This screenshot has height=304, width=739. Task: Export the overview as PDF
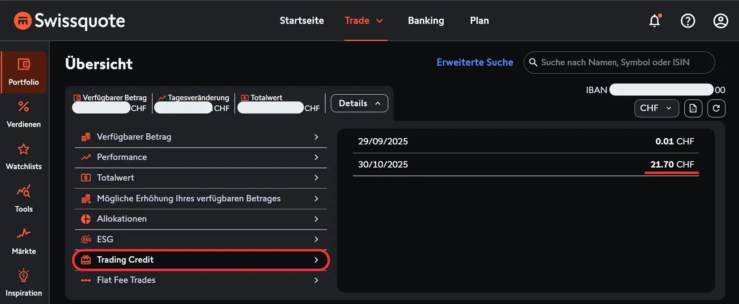pos(693,108)
